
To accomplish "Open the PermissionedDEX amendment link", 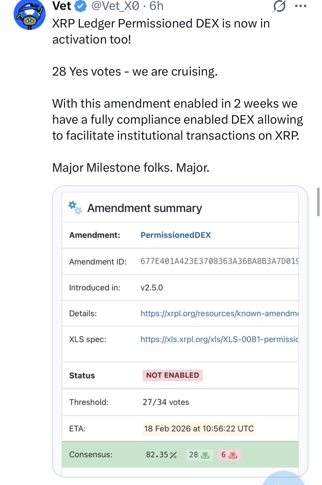I will click(x=176, y=235).
